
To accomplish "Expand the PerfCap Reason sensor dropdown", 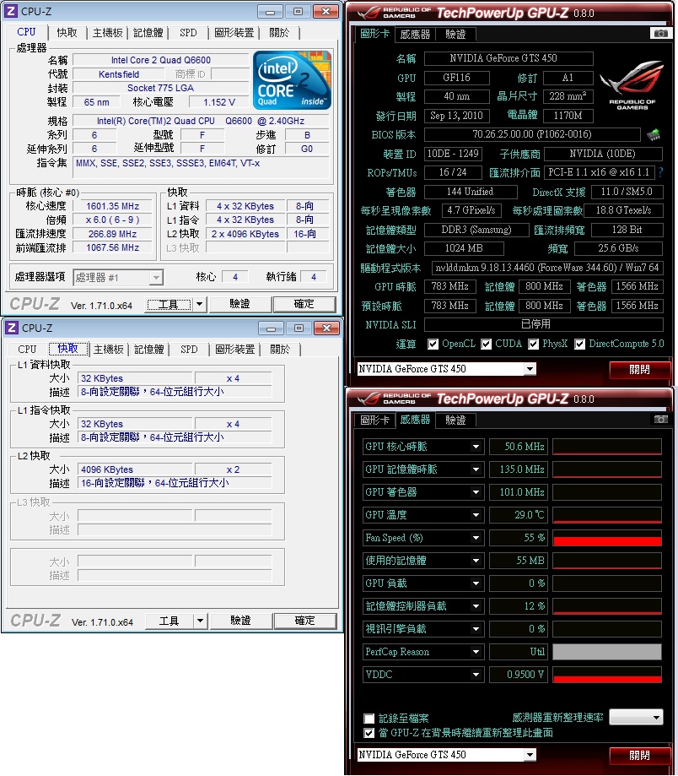I will tap(476, 651).
